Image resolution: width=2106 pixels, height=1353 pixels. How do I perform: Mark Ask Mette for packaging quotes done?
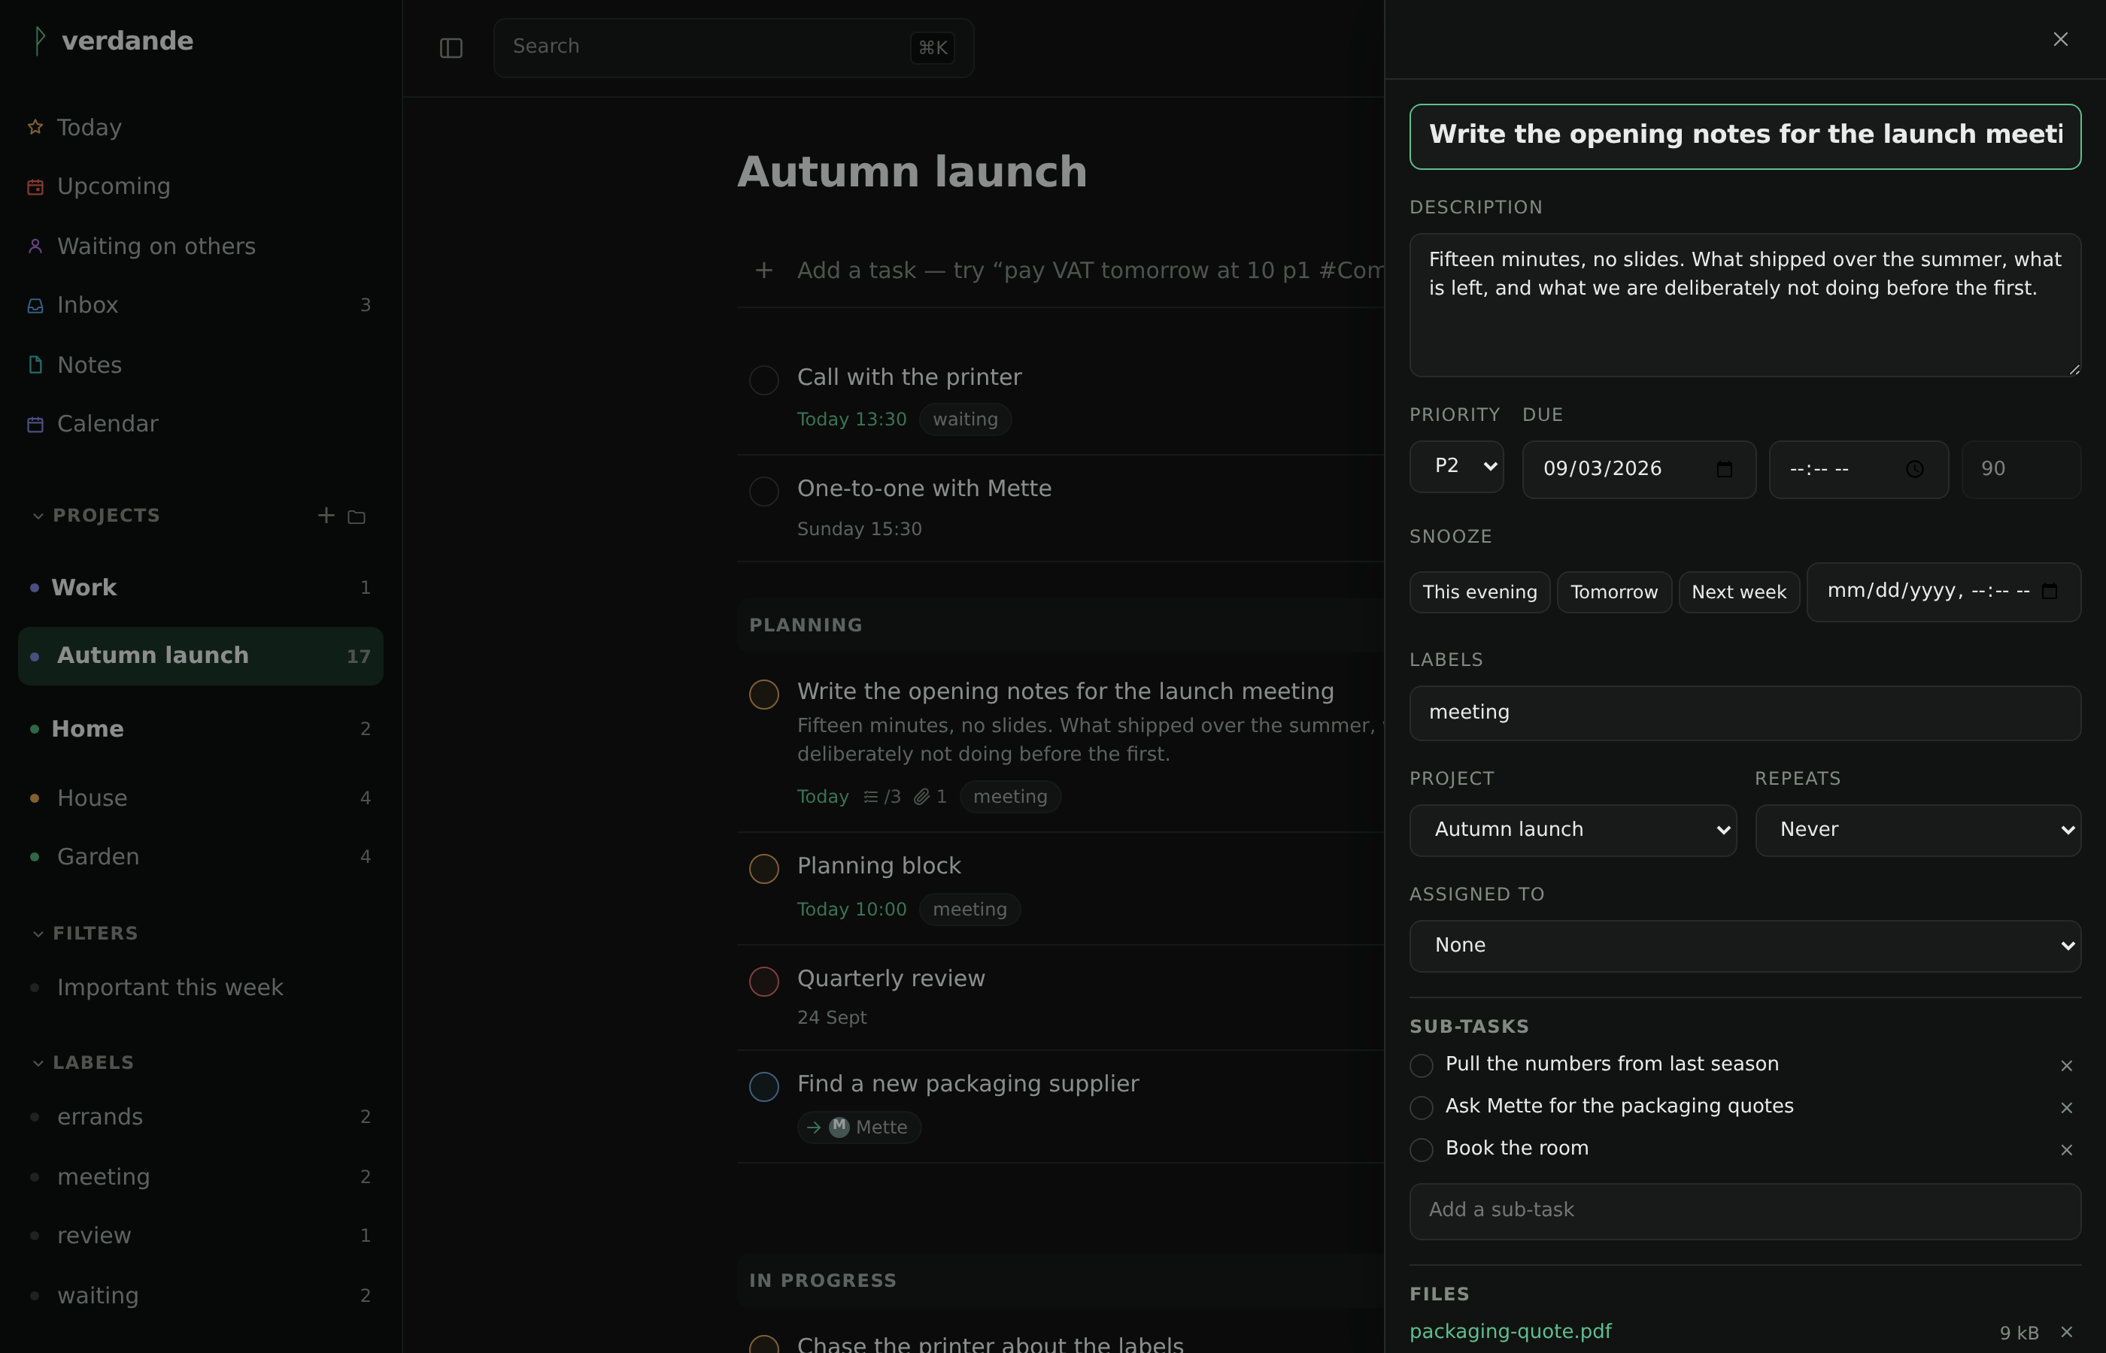[x=1422, y=1108]
